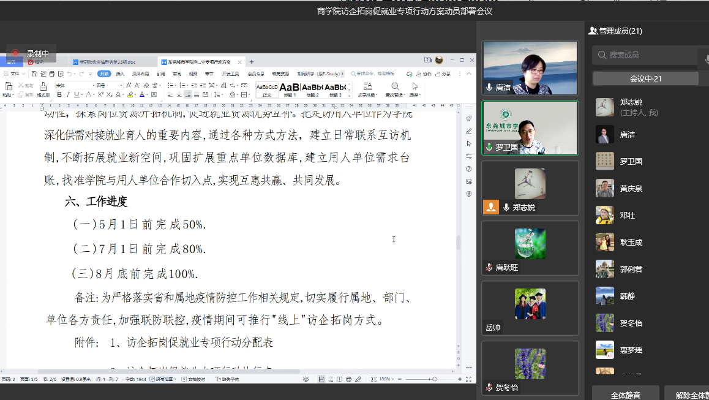Open font color dropdown arrow
This screenshot has height=400, width=709.
click(x=148, y=94)
